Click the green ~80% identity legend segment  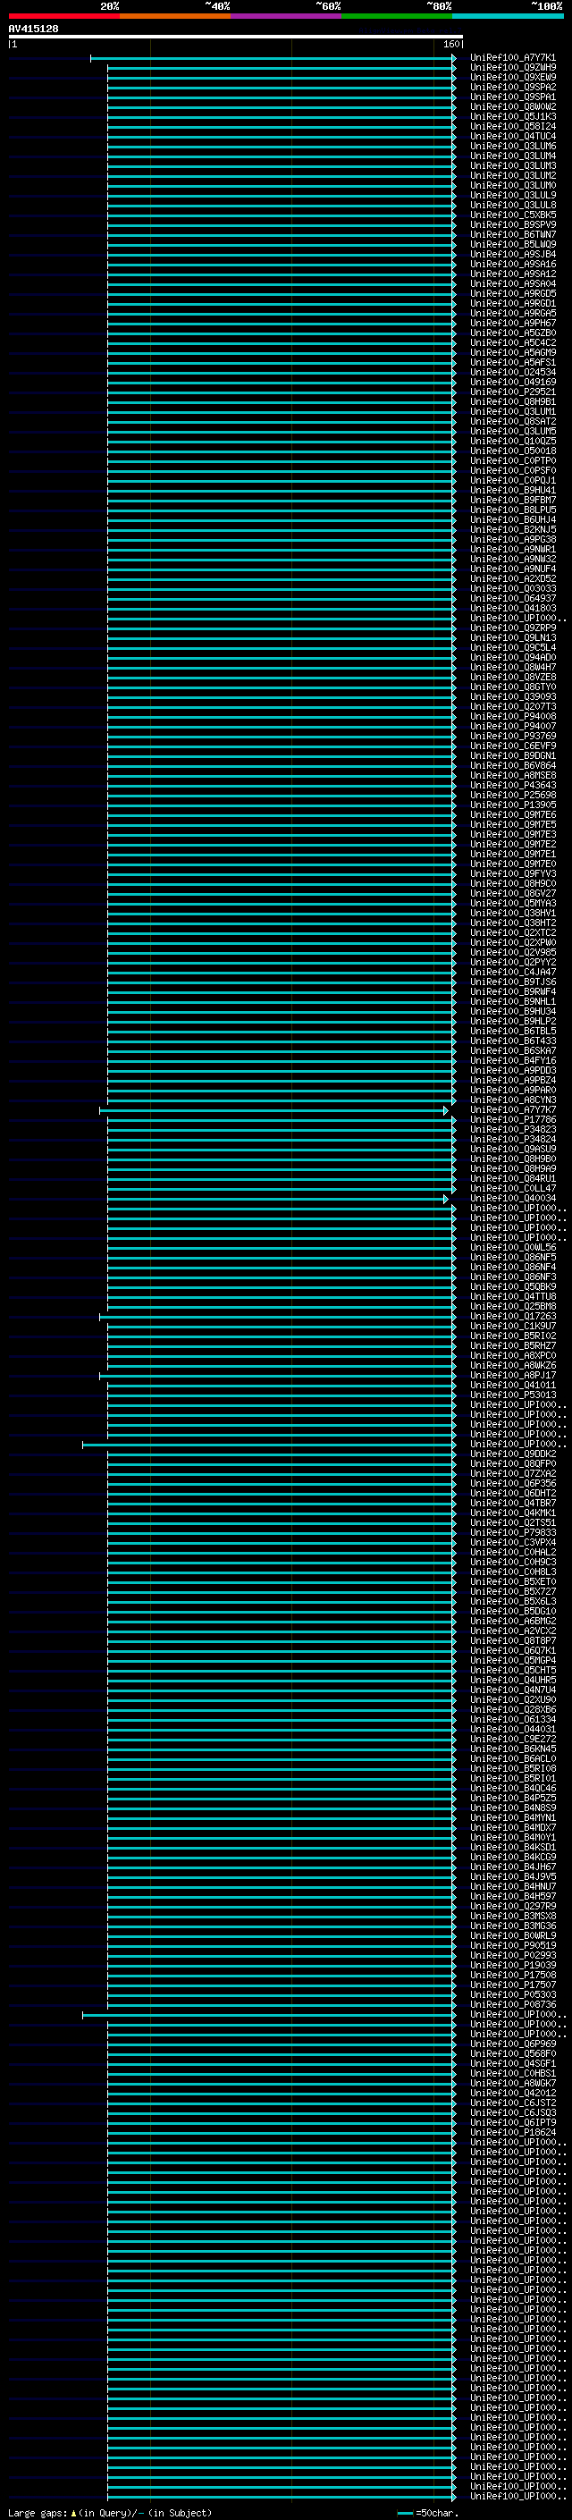(x=397, y=16)
